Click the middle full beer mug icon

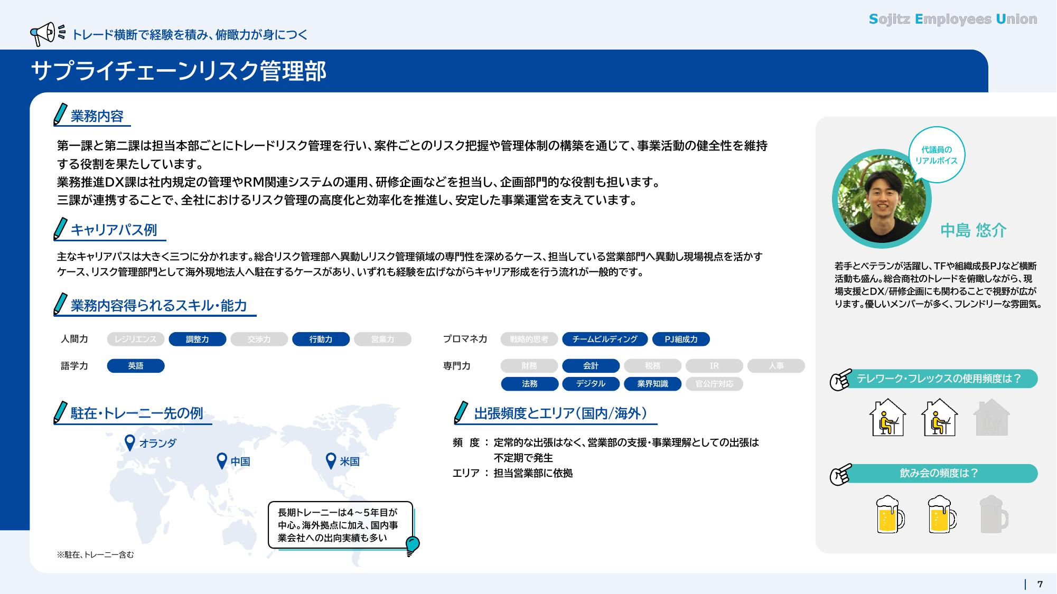(x=941, y=514)
